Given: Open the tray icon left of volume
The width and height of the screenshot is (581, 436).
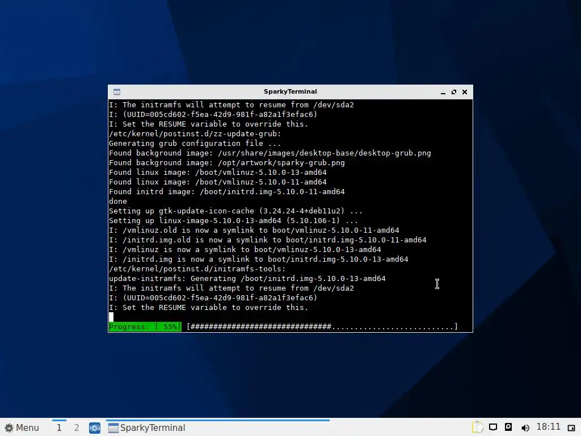Looking at the screenshot, I should click(508, 427).
